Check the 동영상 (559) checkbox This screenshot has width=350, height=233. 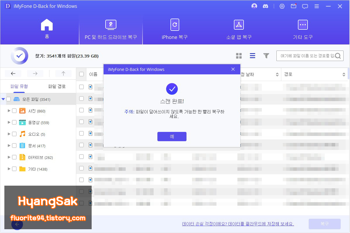[14, 122]
